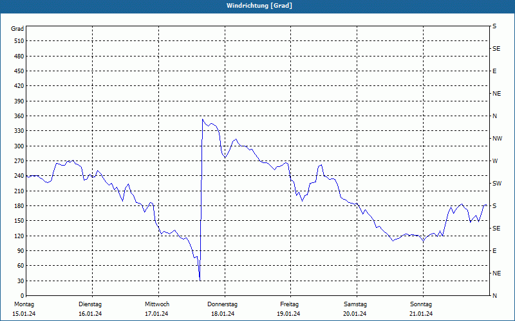Click the date "17.01.24"
The width and height of the screenshot is (515, 321).
pyautogui.click(x=156, y=314)
